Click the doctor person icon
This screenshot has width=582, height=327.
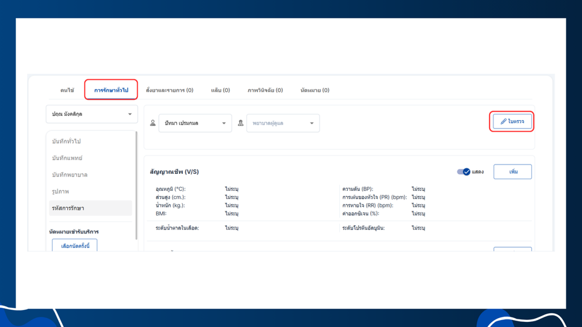pos(152,123)
